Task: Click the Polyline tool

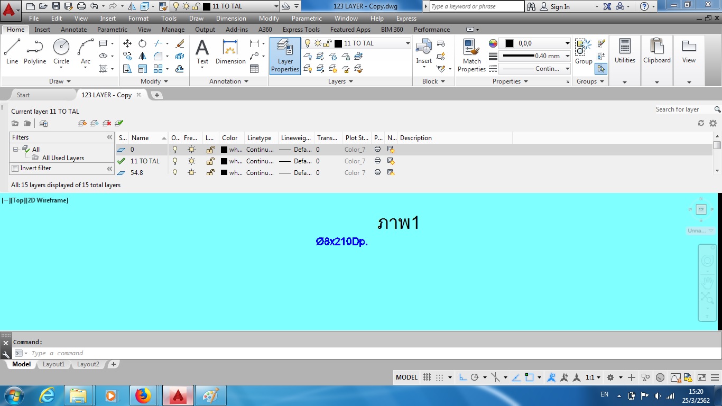Action: click(x=35, y=51)
